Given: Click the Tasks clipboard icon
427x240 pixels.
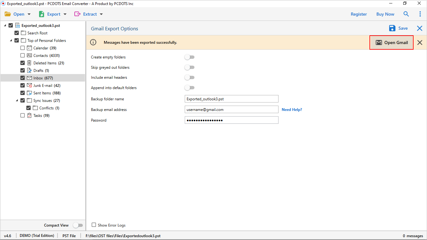Looking at the screenshot, I should click(29, 115).
